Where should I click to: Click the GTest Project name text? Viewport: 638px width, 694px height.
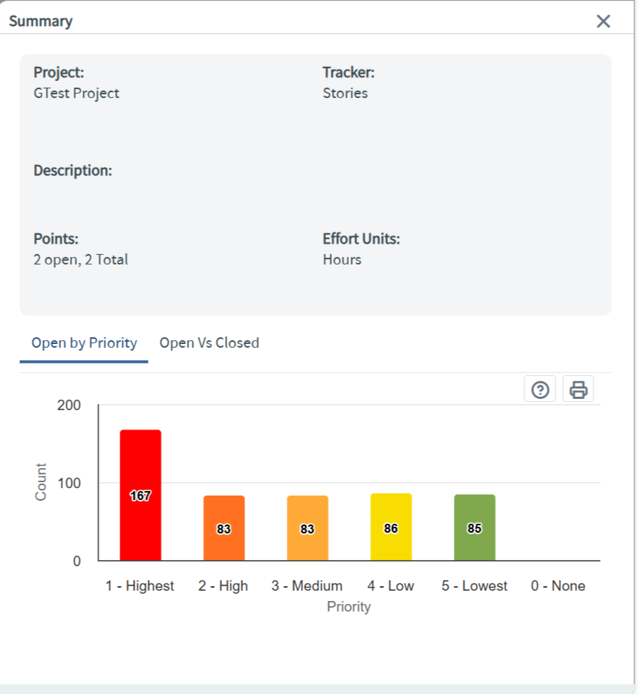pos(77,94)
